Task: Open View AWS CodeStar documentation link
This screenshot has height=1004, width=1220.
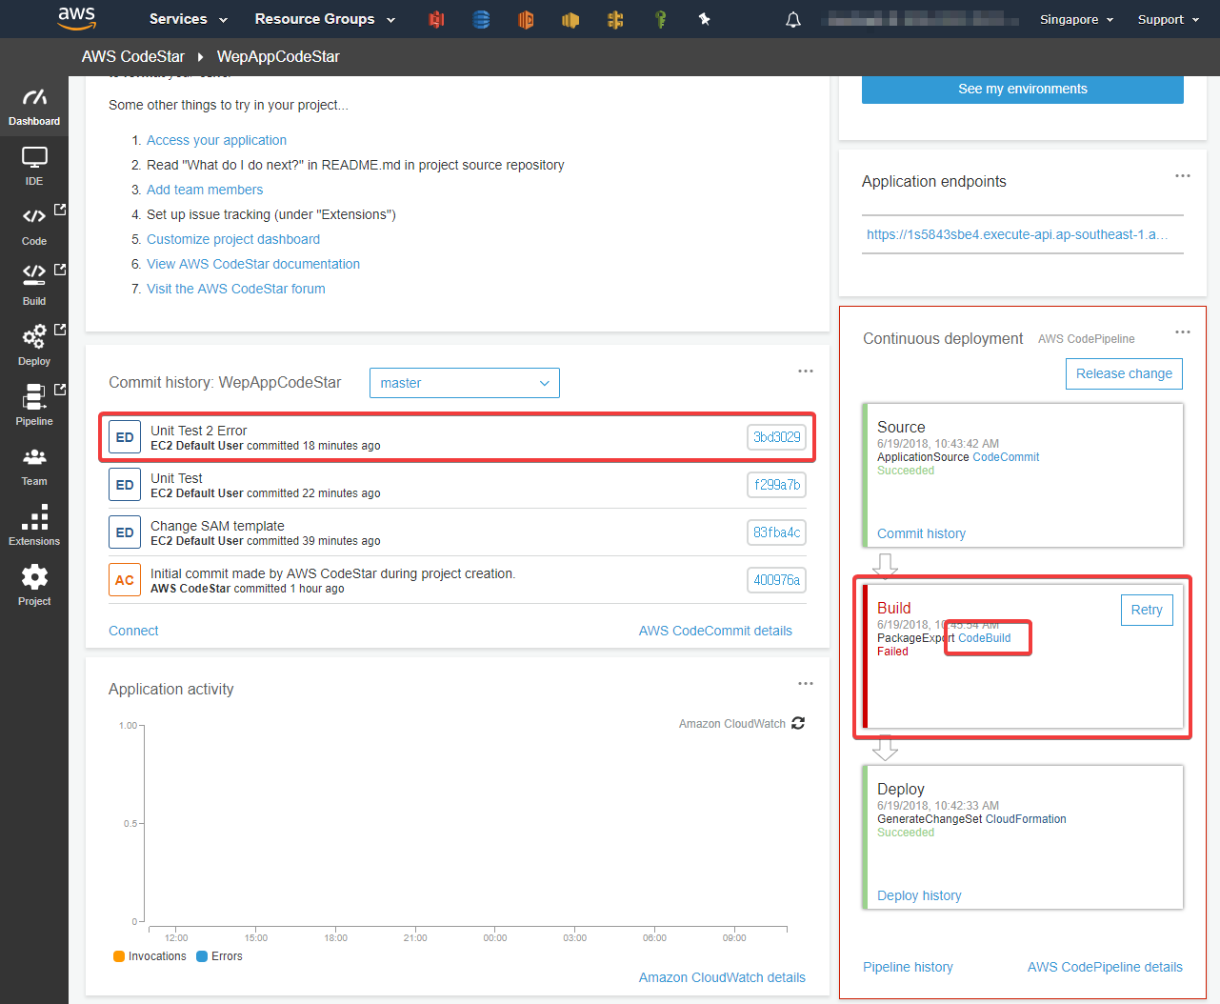Action: (x=253, y=264)
